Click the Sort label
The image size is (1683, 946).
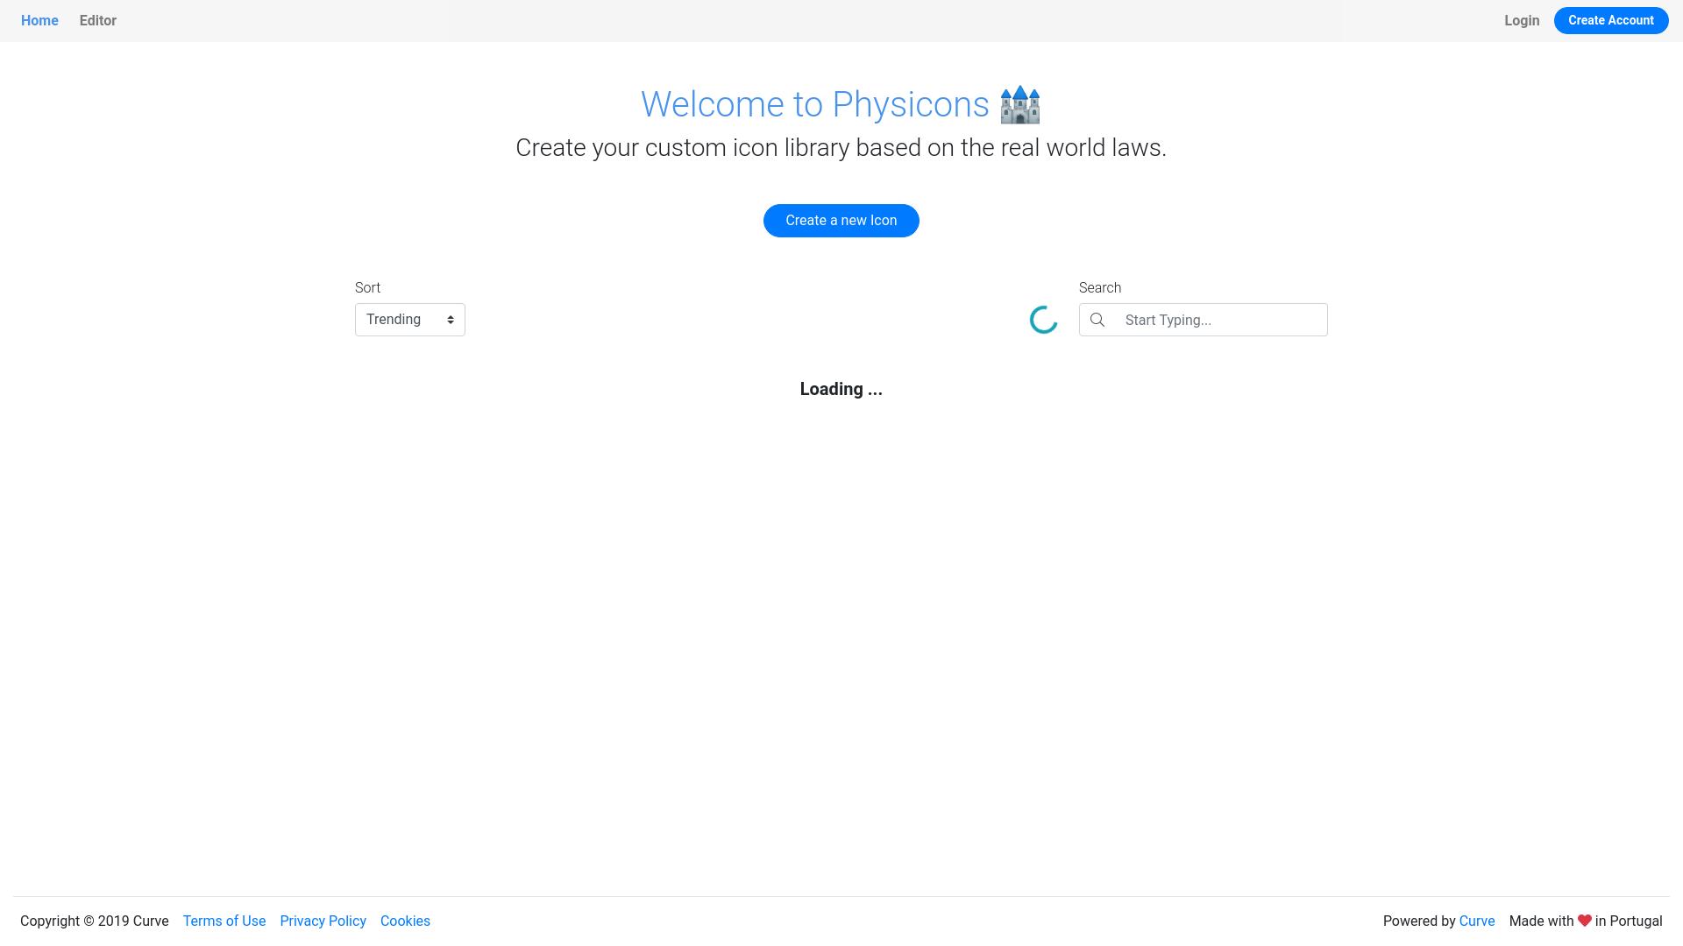pyautogui.click(x=367, y=287)
